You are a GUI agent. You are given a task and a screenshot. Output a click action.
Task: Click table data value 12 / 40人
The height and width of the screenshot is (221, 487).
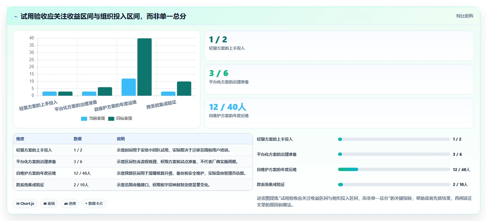(82, 173)
